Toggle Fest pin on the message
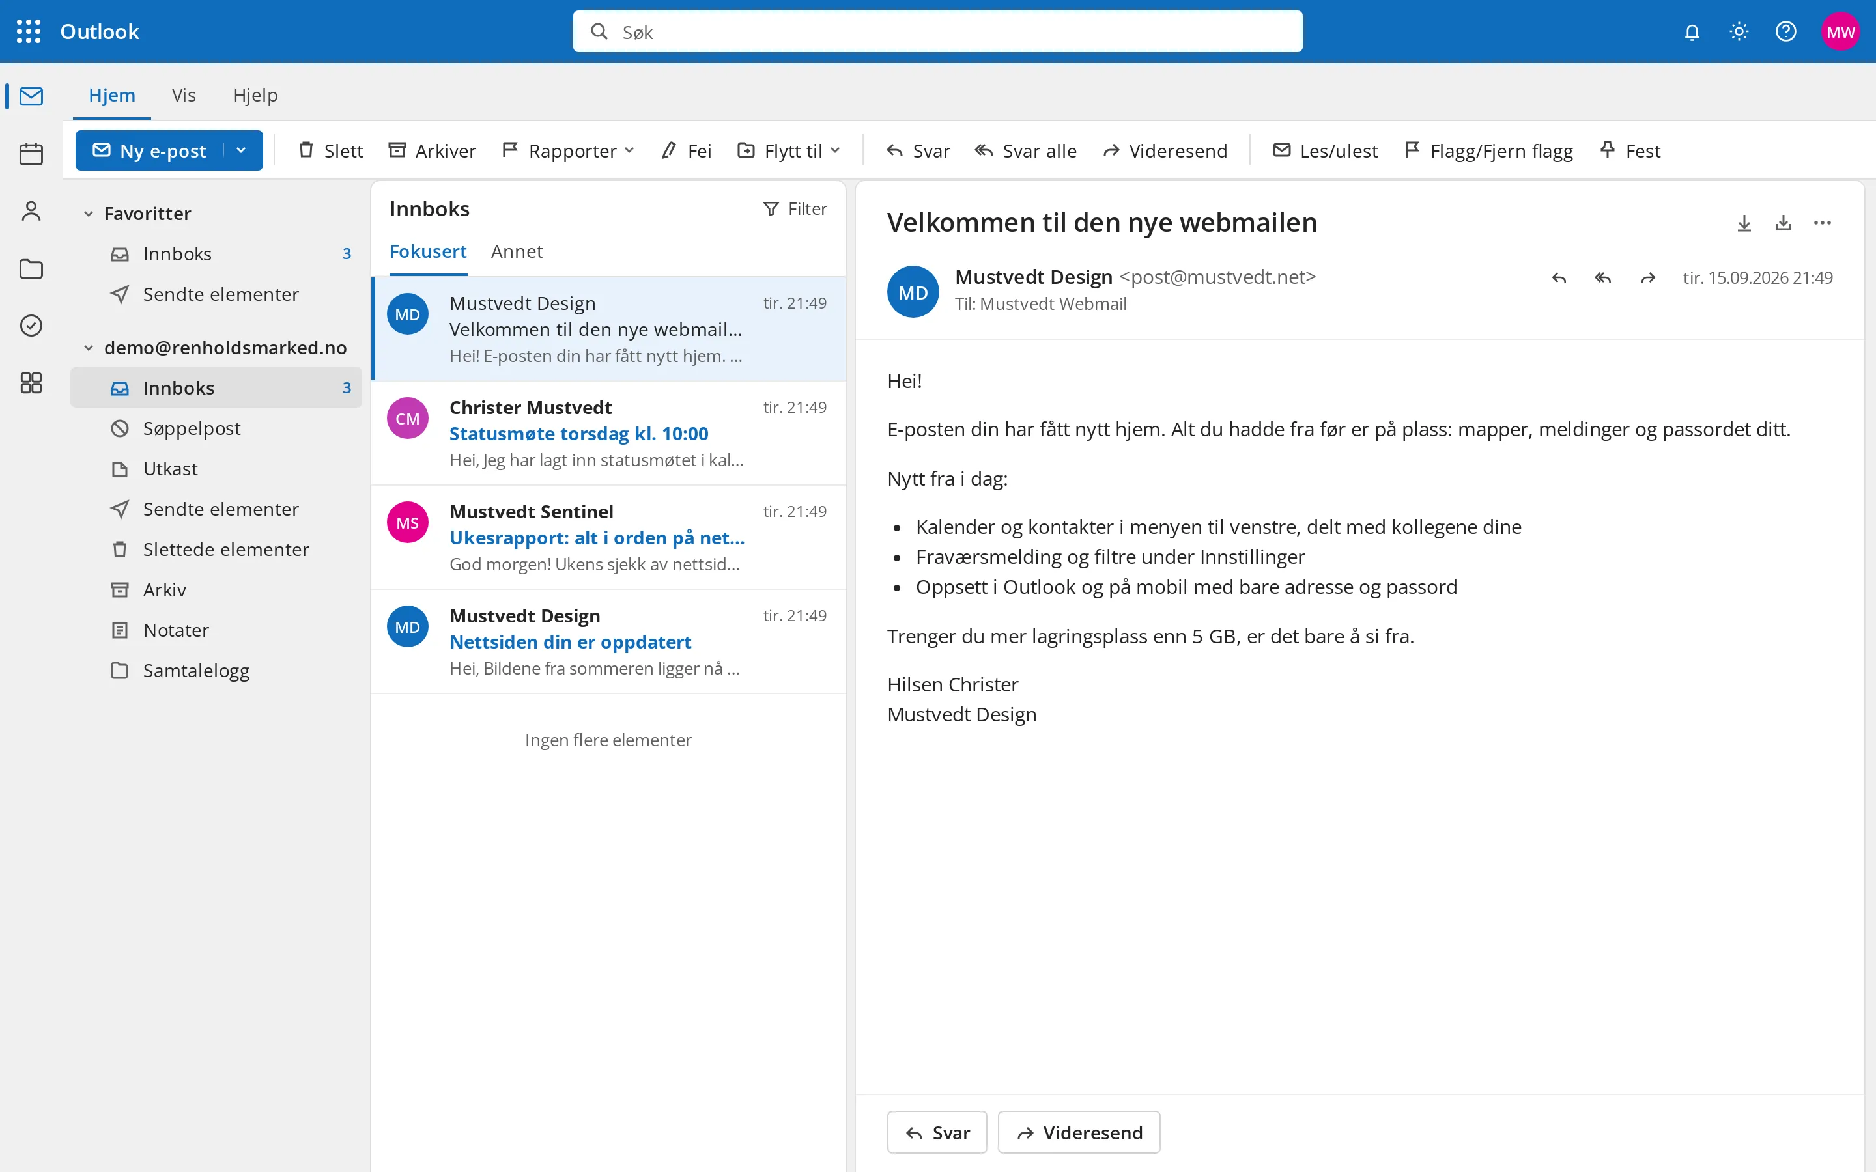The image size is (1876, 1172). click(x=1630, y=150)
